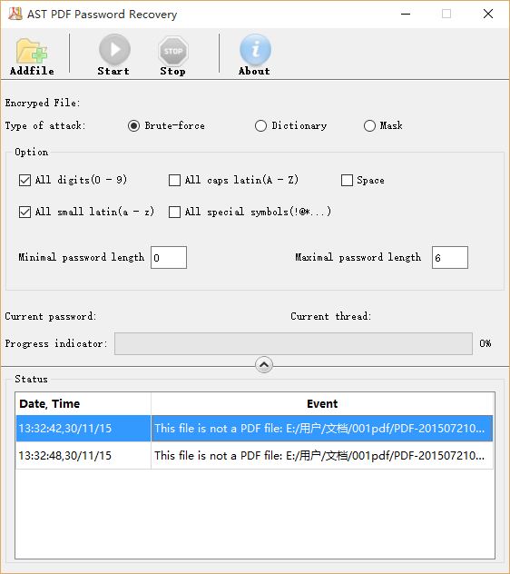510x574 pixels.
Task: Click the Stop sign icon
Action: tap(173, 51)
